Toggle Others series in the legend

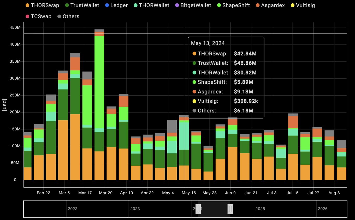pyautogui.click(x=68, y=16)
